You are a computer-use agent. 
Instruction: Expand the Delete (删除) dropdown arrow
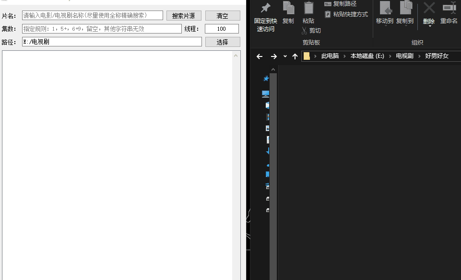[x=429, y=26]
